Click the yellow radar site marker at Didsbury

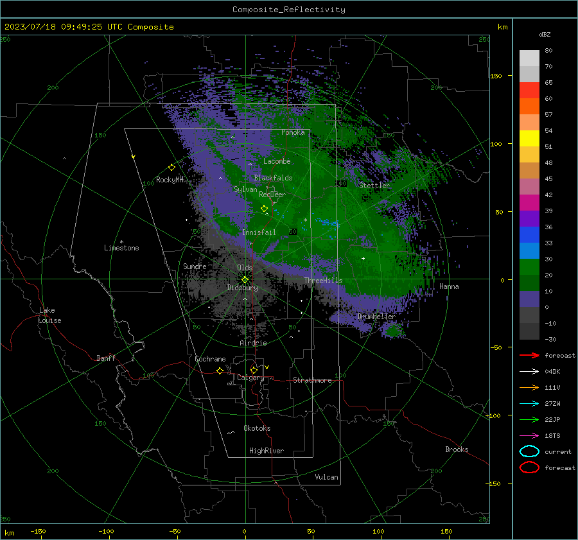click(x=245, y=279)
